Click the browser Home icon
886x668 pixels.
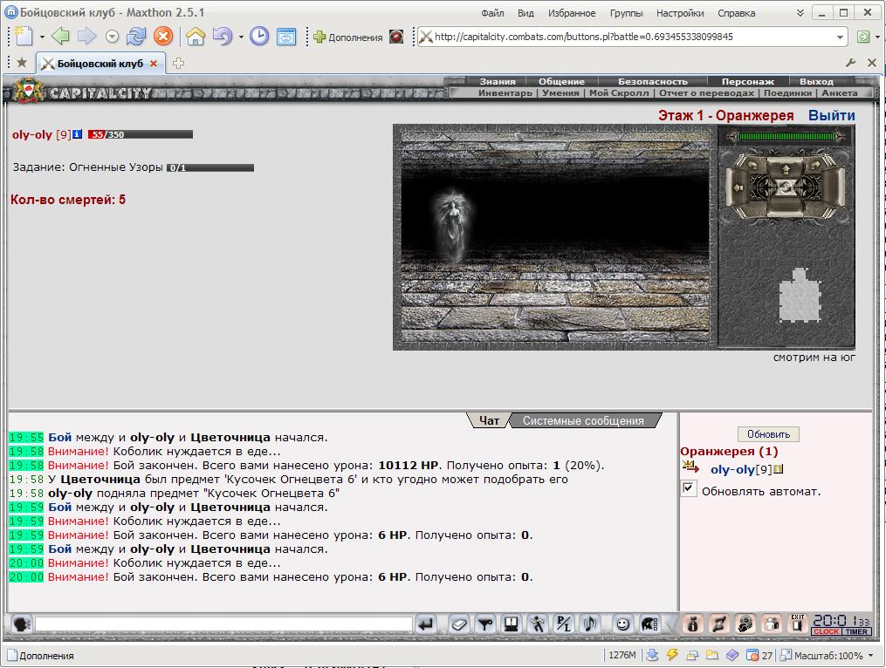click(x=196, y=37)
